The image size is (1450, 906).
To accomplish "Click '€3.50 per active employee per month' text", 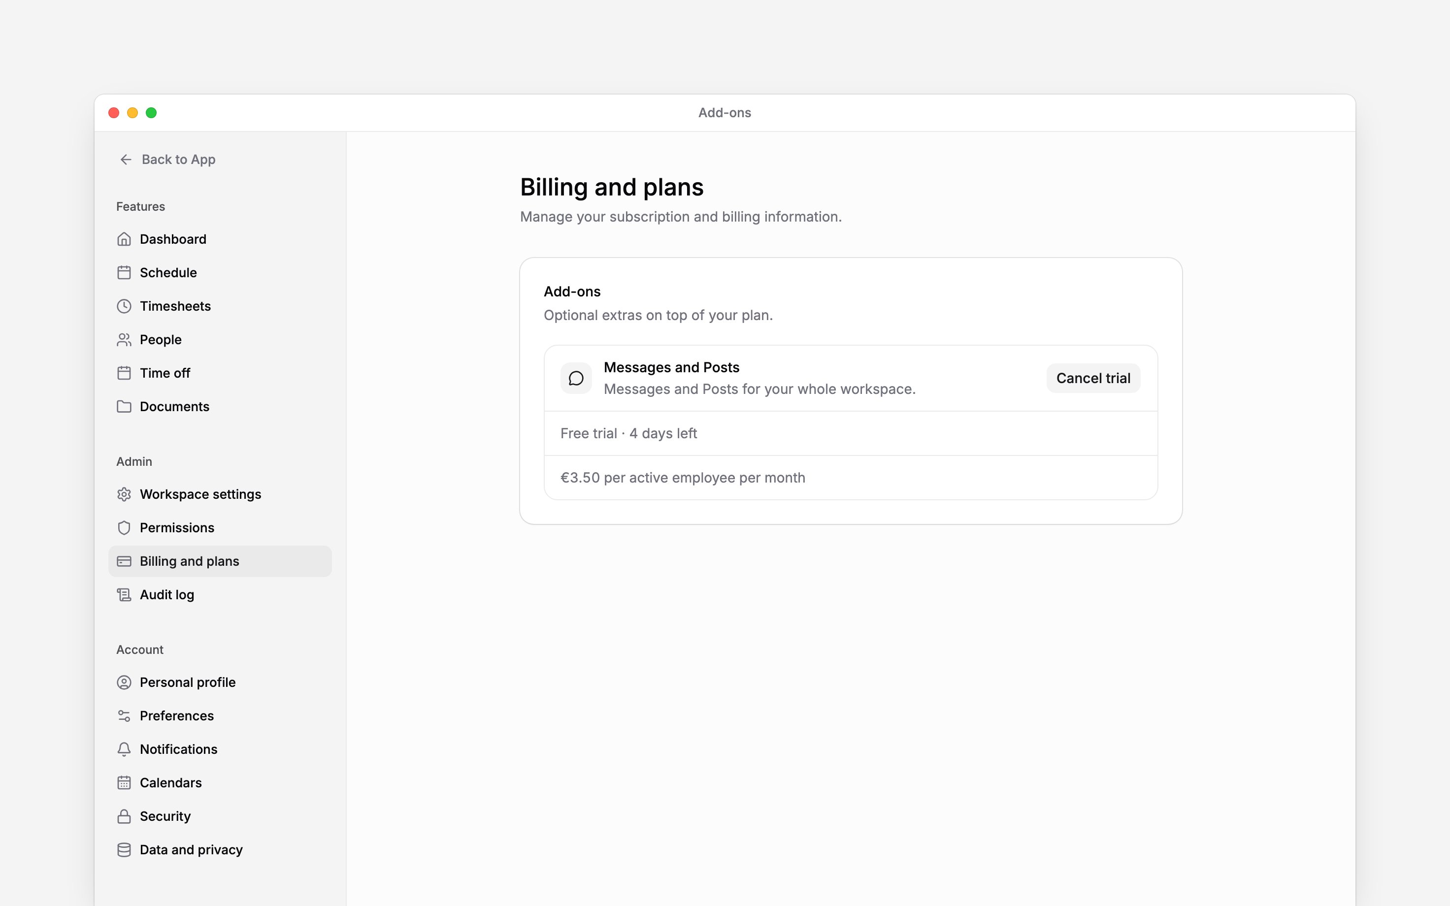I will pyautogui.click(x=683, y=478).
